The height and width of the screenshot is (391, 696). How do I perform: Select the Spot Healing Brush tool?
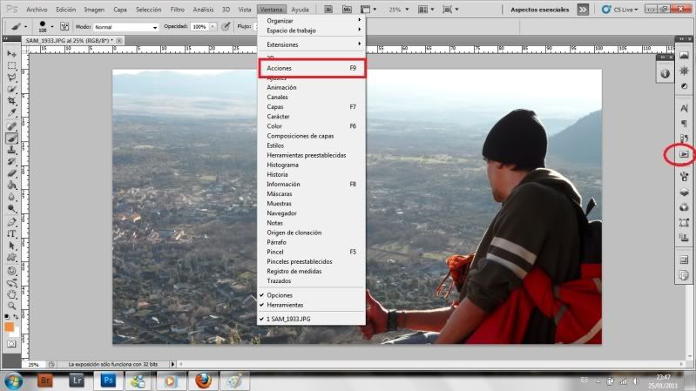pos(11,126)
